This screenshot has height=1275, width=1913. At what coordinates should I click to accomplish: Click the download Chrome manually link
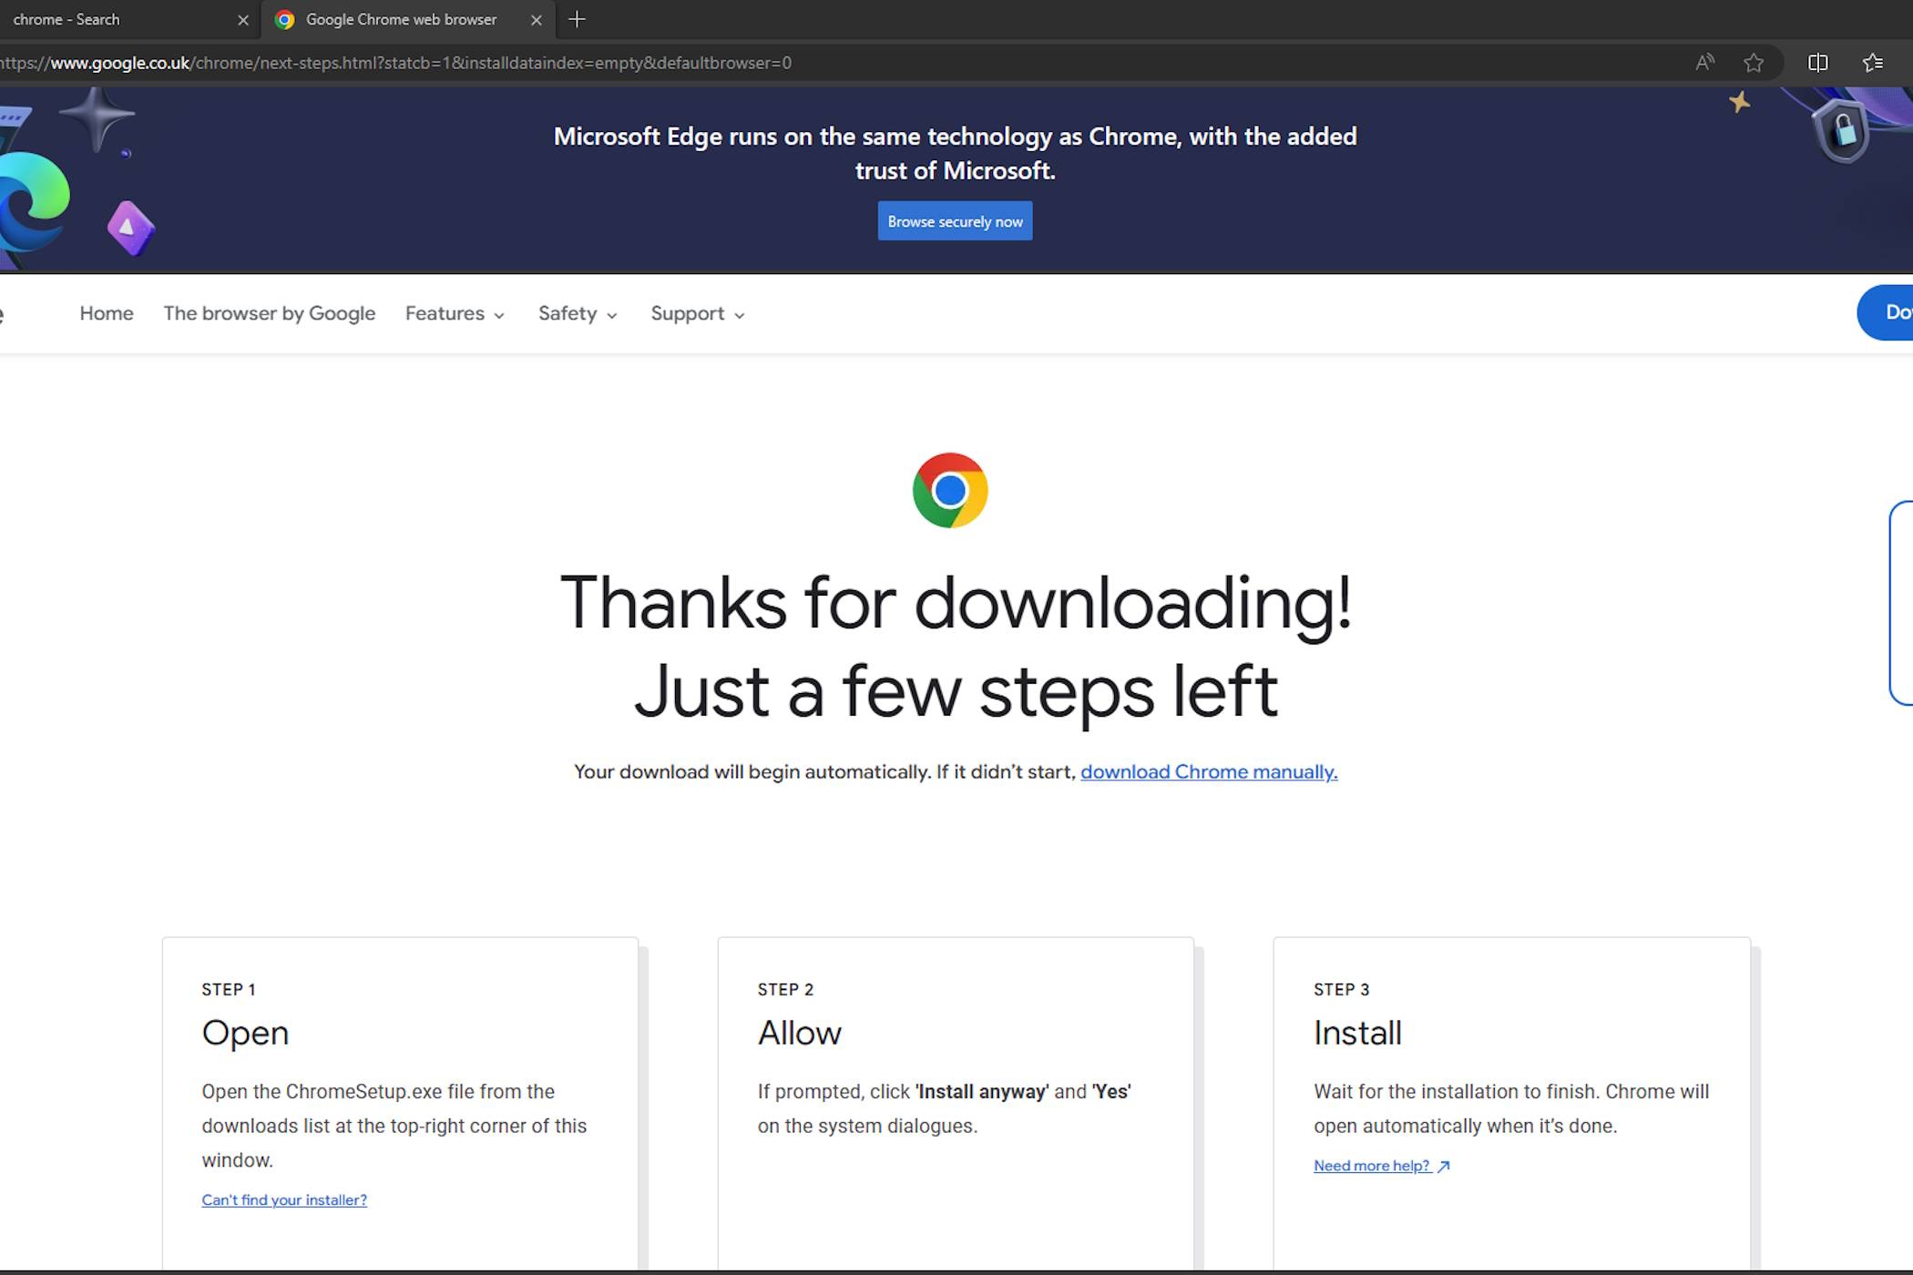[x=1209, y=771]
